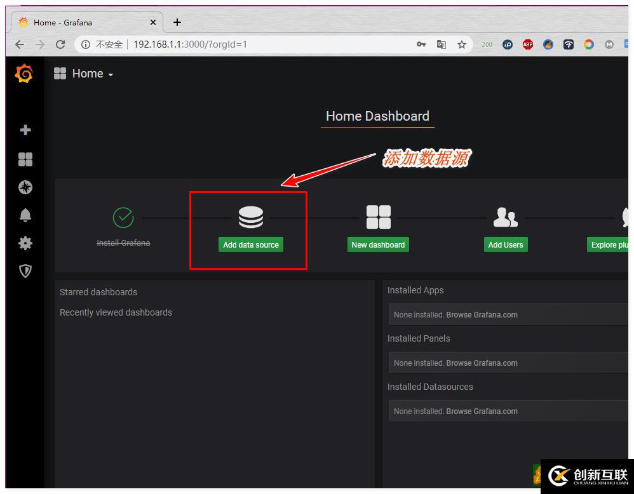Click the Installed Panels heading
This screenshot has height=494, width=634.
click(419, 338)
